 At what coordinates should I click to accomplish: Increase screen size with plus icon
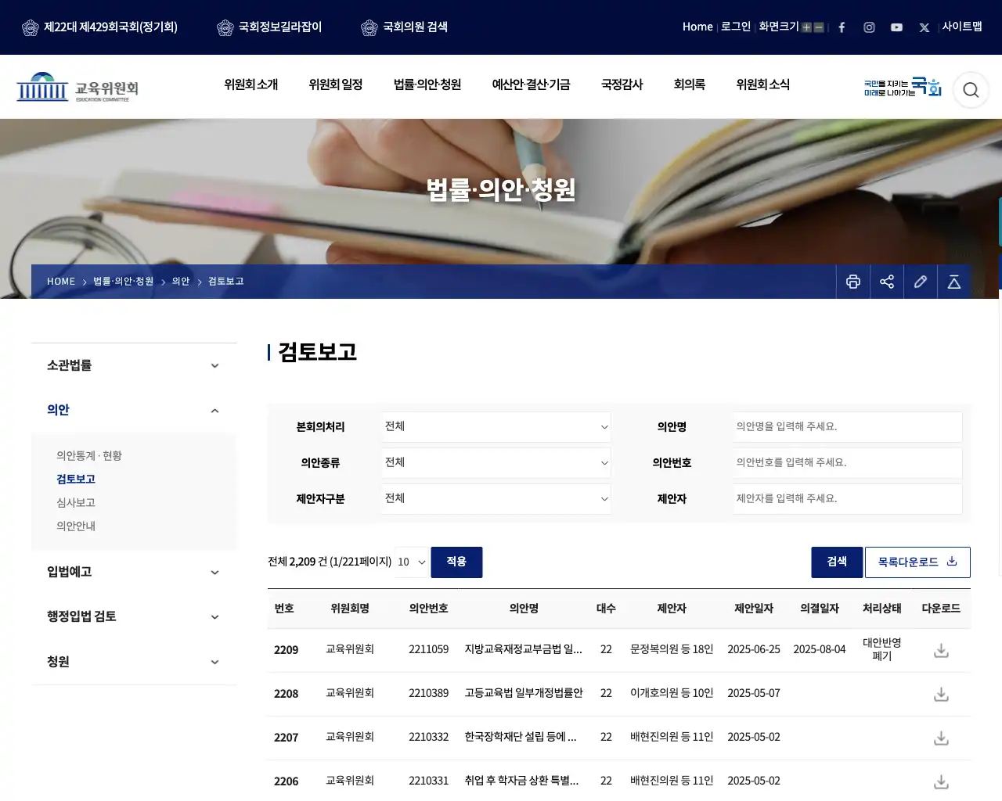point(806,27)
